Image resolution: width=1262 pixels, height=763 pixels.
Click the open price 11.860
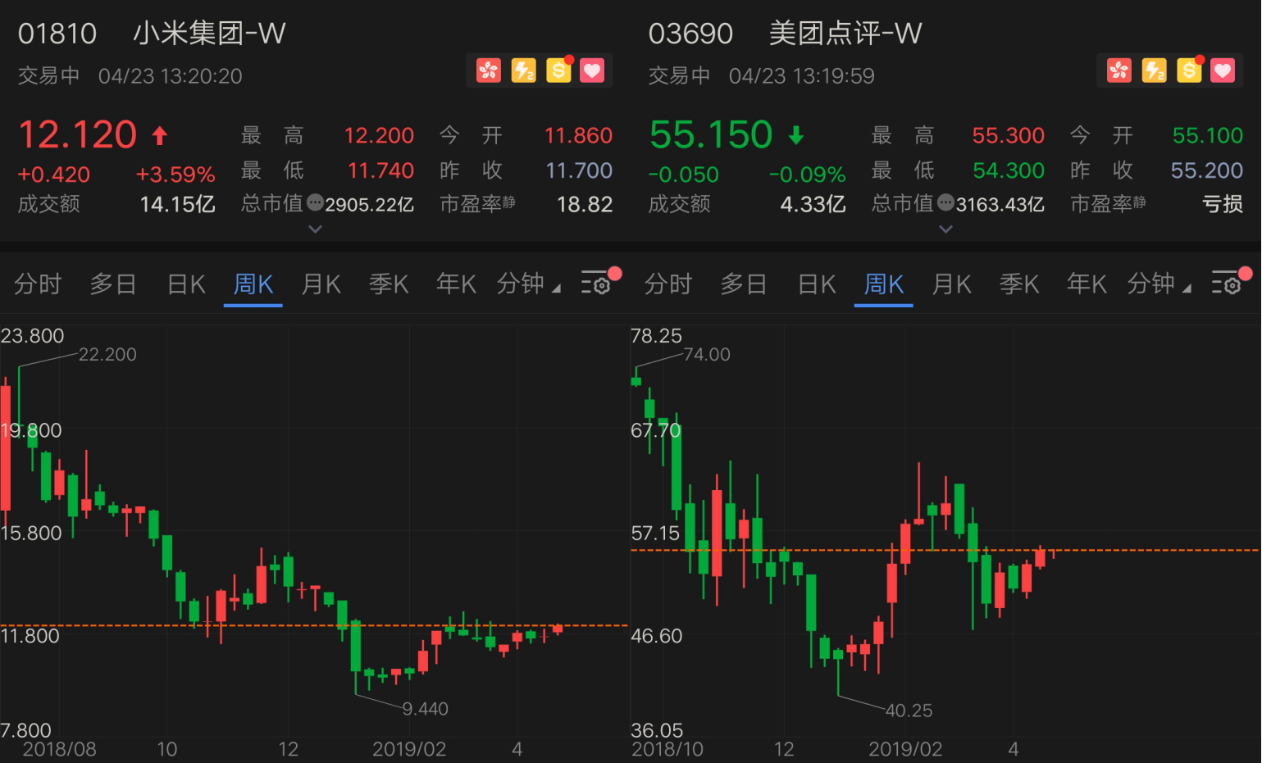coord(579,135)
